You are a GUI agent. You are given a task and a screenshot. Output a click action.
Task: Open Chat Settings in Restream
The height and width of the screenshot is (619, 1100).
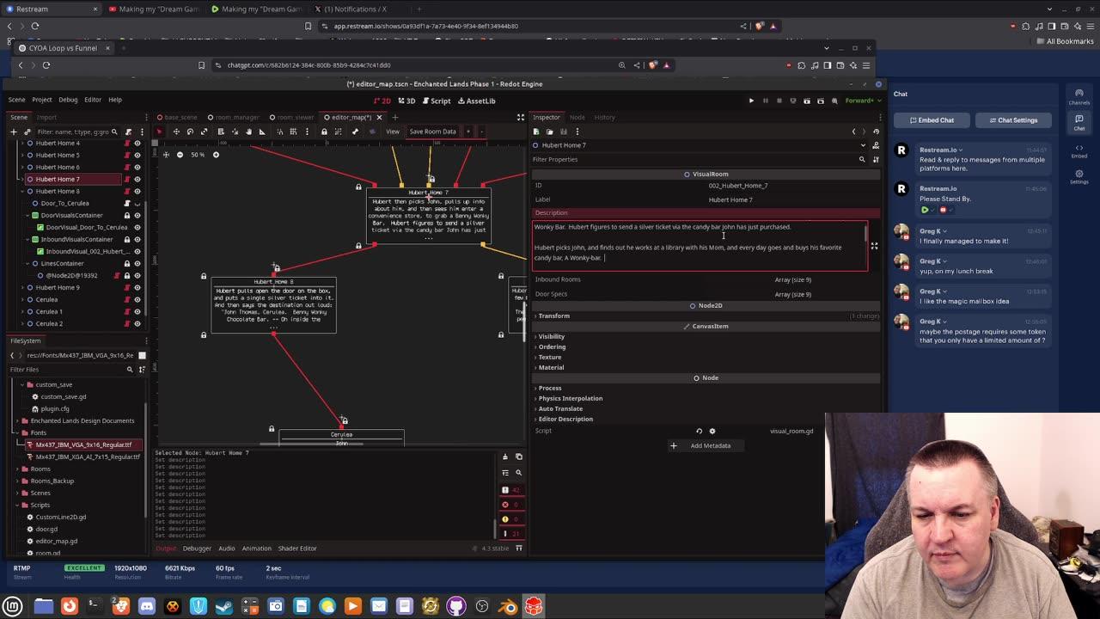coord(1011,120)
